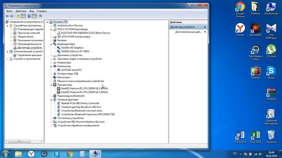Screen dimensions: 282x158
Task: Open Google Chrome from taskbar
Action: [70, 154]
